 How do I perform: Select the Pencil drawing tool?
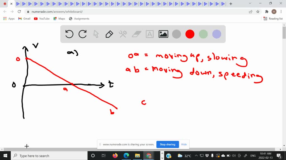pos(109,34)
